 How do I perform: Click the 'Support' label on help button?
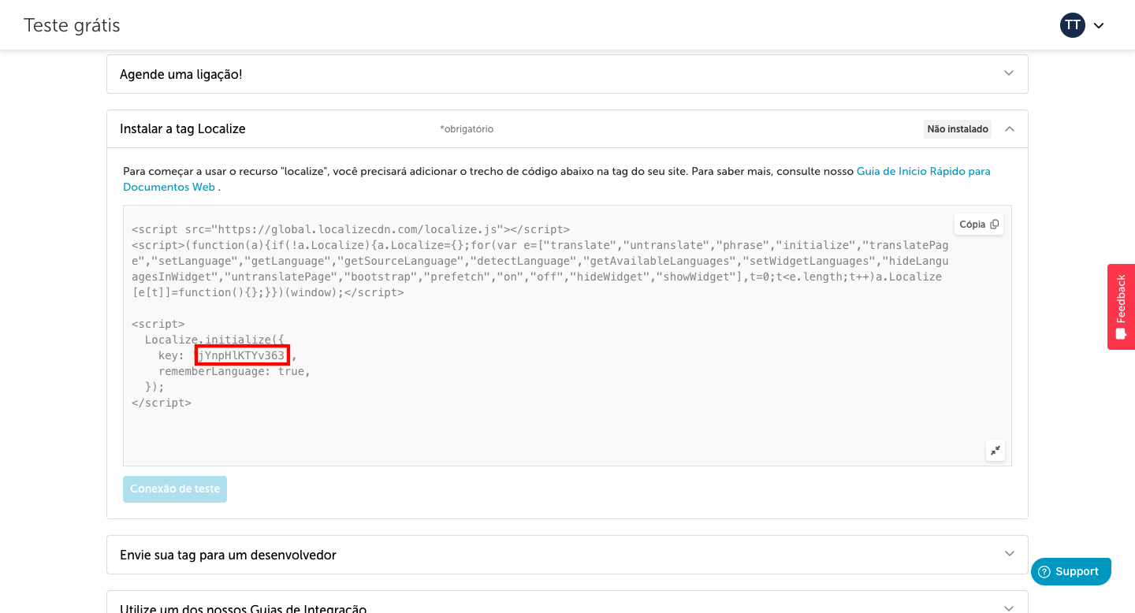point(1077,572)
